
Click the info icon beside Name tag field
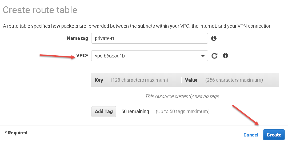click(x=214, y=38)
